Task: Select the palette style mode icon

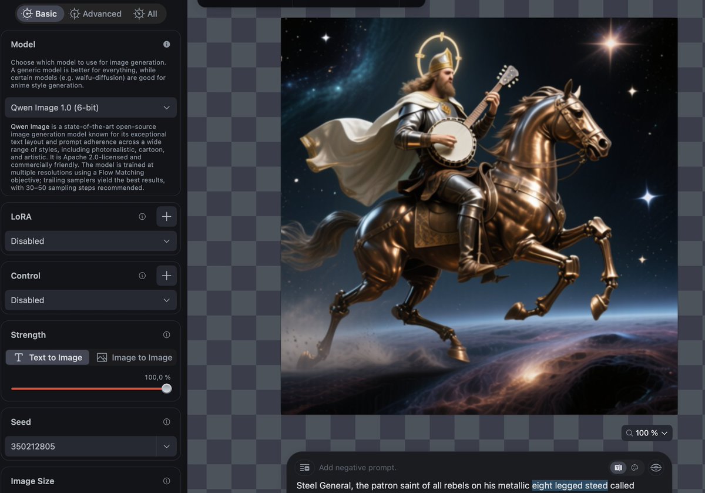Action: click(x=634, y=468)
